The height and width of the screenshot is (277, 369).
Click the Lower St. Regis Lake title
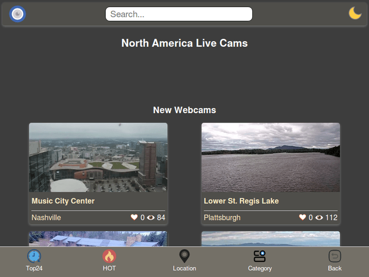click(x=241, y=201)
